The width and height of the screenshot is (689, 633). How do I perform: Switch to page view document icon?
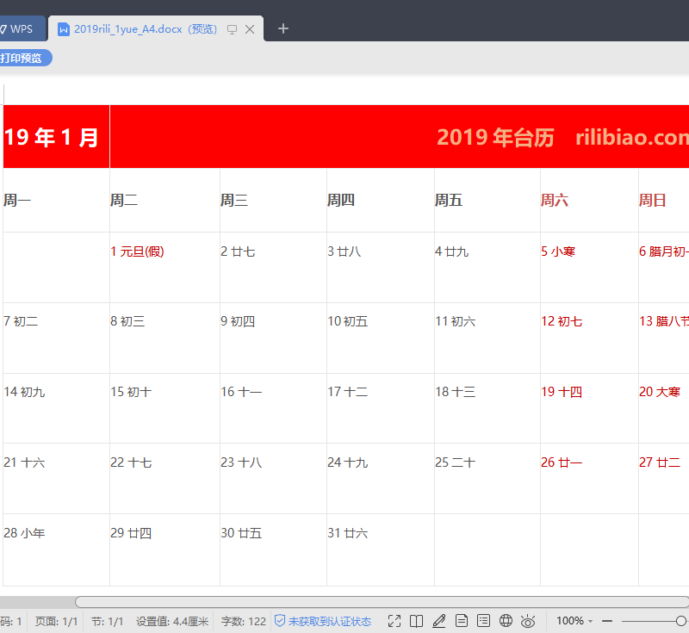461,621
